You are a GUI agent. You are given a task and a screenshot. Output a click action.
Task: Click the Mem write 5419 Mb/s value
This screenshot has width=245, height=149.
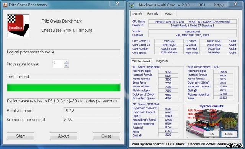[214, 52]
